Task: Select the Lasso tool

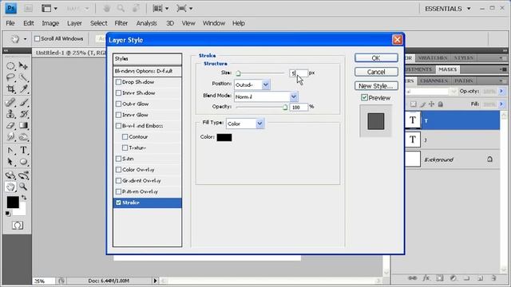Action: pos(10,77)
